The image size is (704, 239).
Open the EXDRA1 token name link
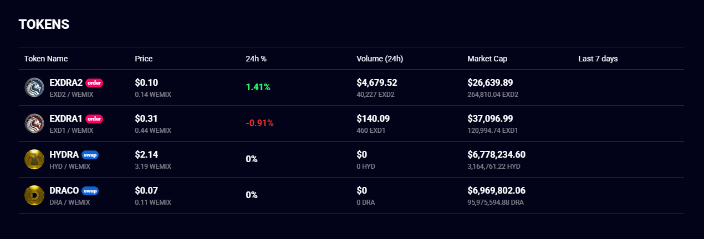pyautogui.click(x=66, y=119)
